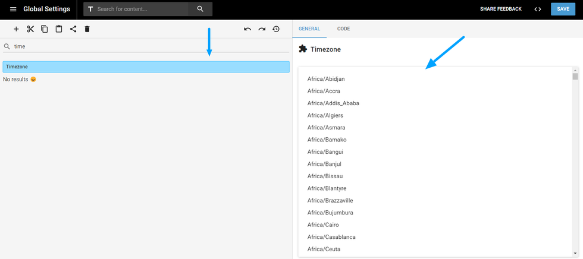Image resolution: width=583 pixels, height=259 pixels.
Task: Open the hamburger navigation menu
Action: click(13, 9)
